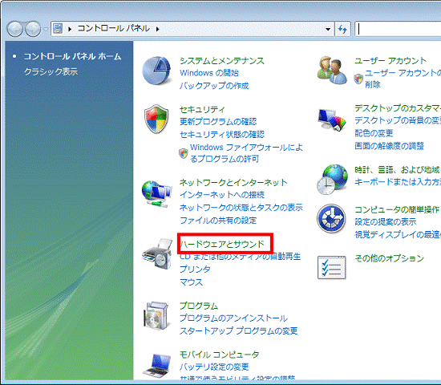Open 配色の変更 link
The height and width of the screenshot is (385, 441).
point(374,133)
